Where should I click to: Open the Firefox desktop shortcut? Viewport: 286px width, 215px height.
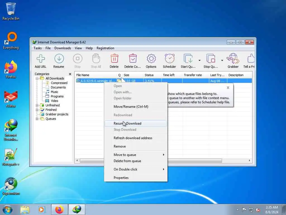click(x=11, y=67)
